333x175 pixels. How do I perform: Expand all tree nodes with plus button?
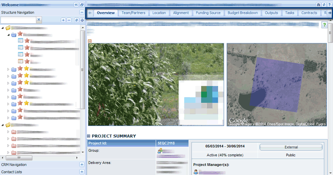[x=63, y=20]
